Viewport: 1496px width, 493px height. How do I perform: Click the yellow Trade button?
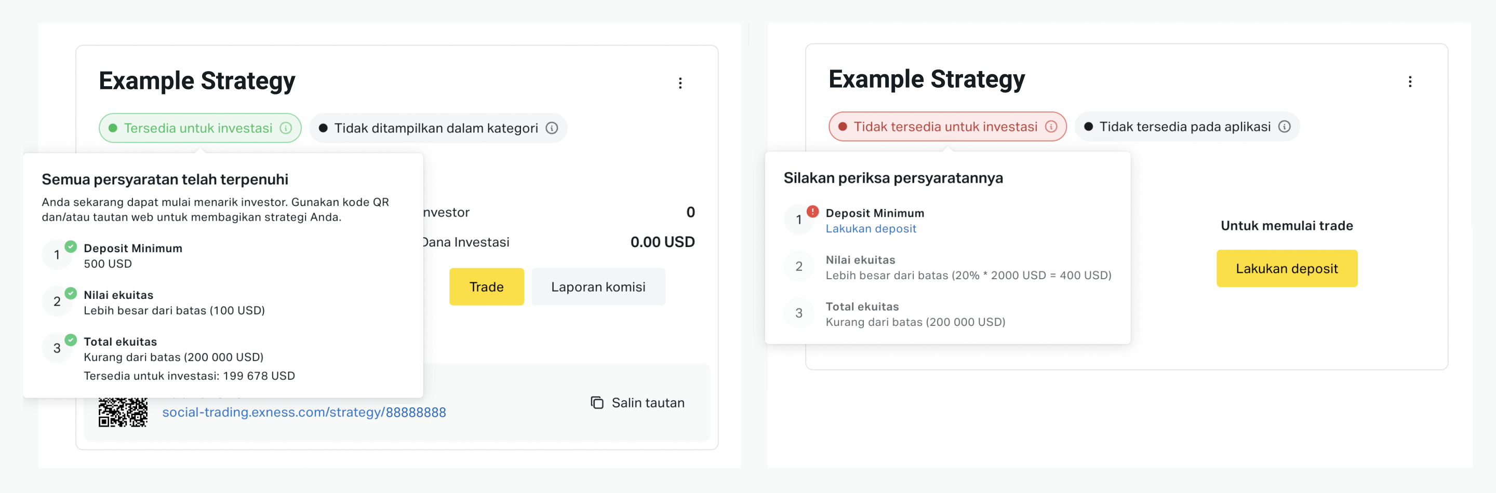486,286
